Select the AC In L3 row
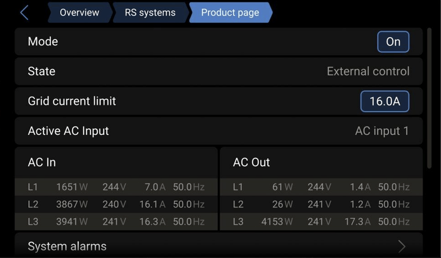 (x=116, y=222)
